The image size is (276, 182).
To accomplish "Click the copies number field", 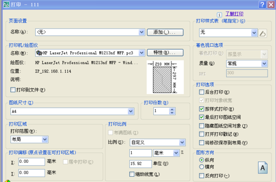I will click(x=161, y=111).
